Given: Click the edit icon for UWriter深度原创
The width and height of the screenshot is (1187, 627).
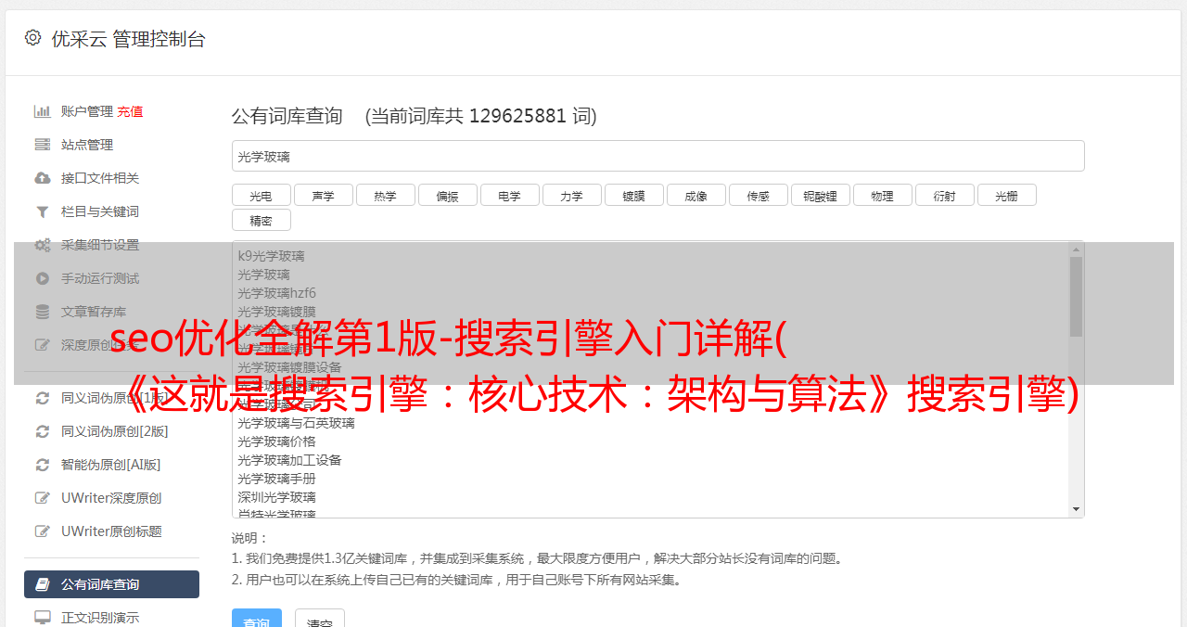Looking at the screenshot, I should pyautogui.click(x=43, y=498).
